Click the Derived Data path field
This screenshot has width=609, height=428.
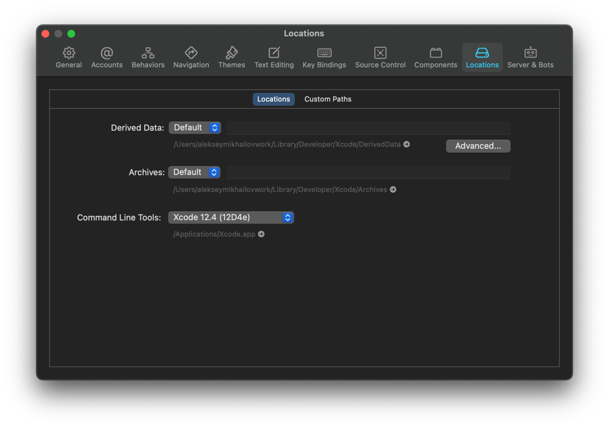click(369, 128)
